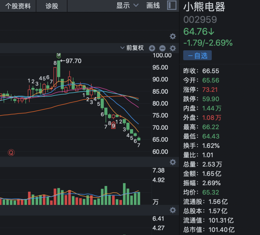Viewport: 260px width, 235px height.
Task: Zoom in with the plus icon
Action: (152, 48)
